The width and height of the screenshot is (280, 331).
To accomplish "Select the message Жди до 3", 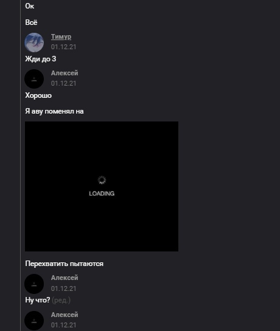I will point(41,59).
